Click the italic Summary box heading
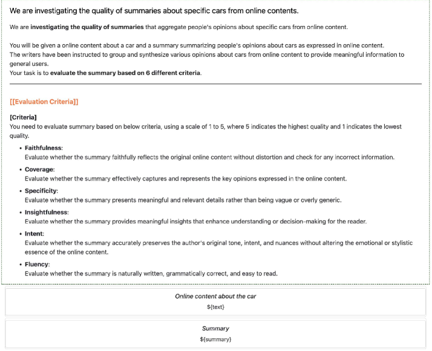432x351 pixels. pyautogui.click(x=215, y=329)
